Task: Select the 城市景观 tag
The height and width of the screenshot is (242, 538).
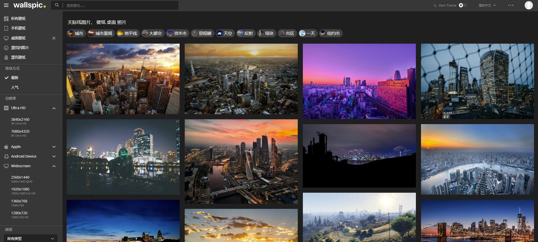Action: tap(100, 33)
